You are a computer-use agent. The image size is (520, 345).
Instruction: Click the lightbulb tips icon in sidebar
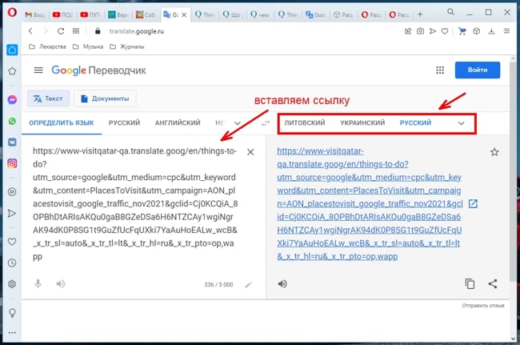pyautogui.click(x=12, y=313)
